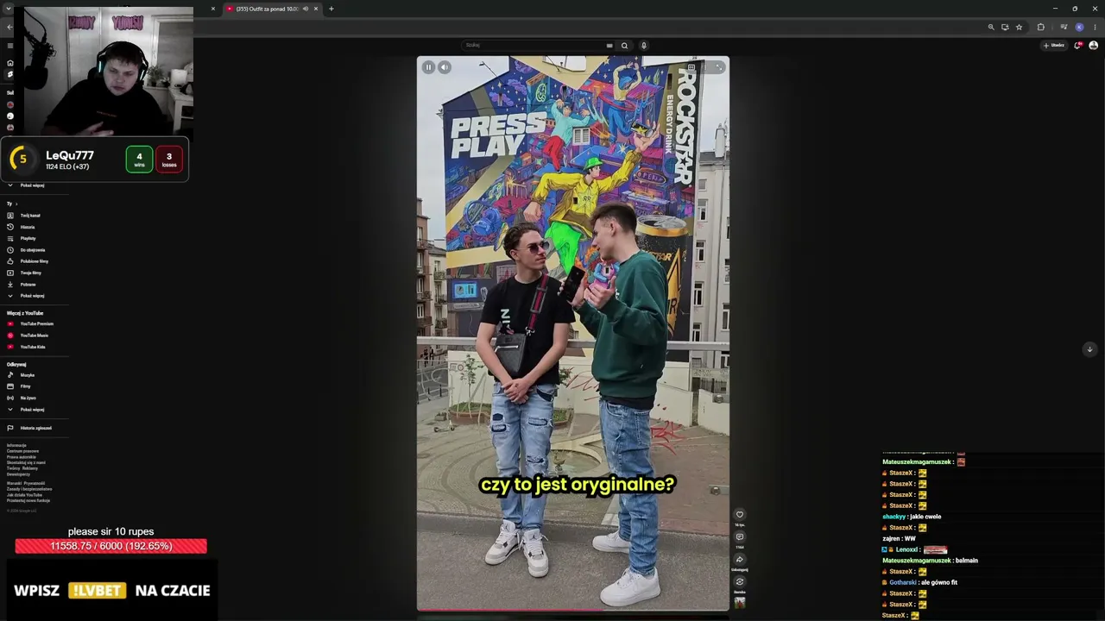The width and height of the screenshot is (1105, 621).
Task: Open a new browser tab
Action: tap(331, 9)
